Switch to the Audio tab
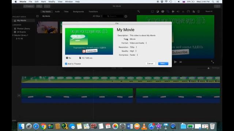234x131 pixels. (57, 12)
